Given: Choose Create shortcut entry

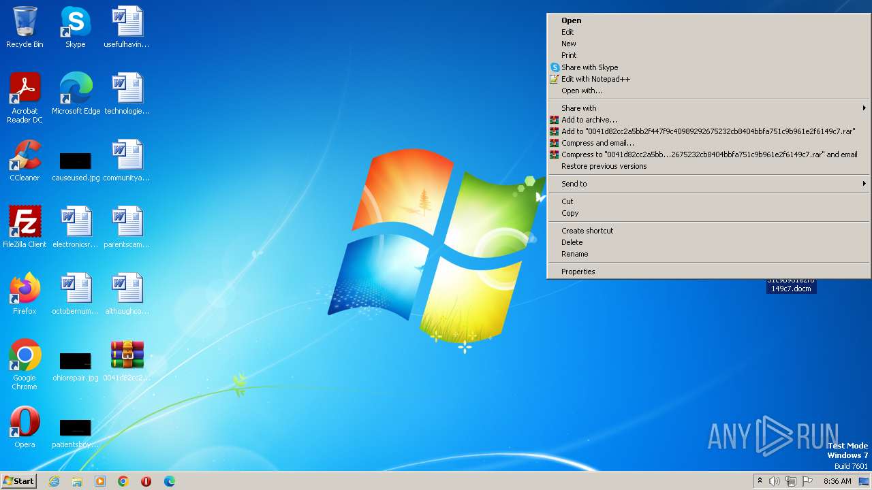Looking at the screenshot, I should (x=708, y=231).
